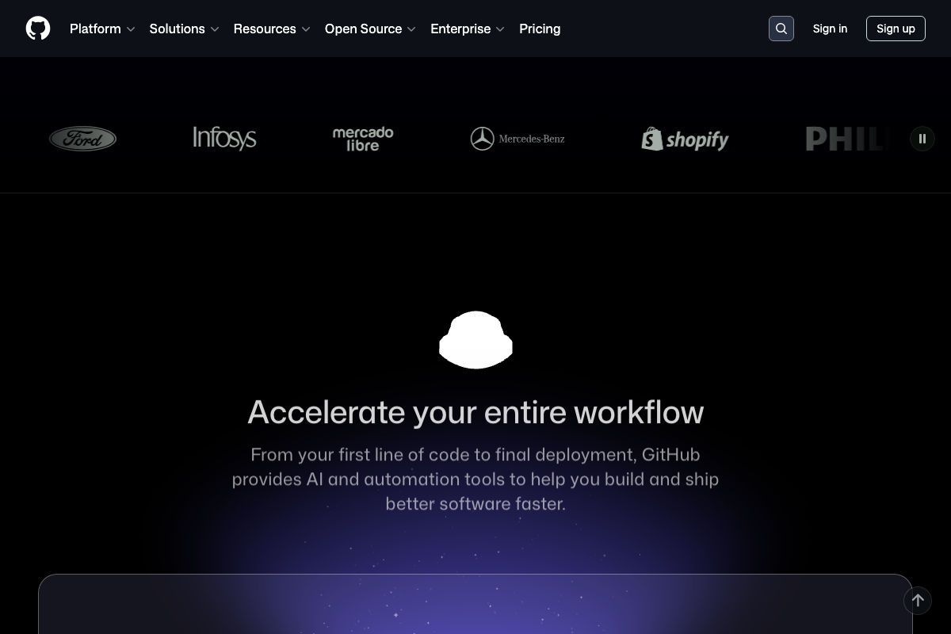Click the Ford logo
951x634 pixels.
(x=83, y=139)
